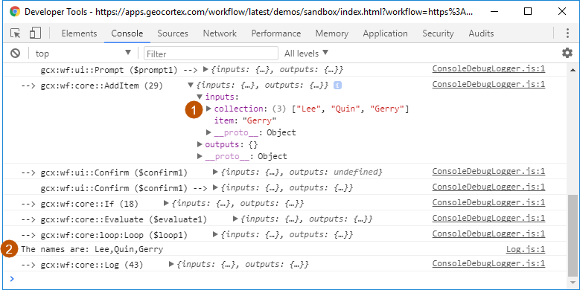Click the blue info badge beside AddItem object

pyautogui.click(x=337, y=86)
